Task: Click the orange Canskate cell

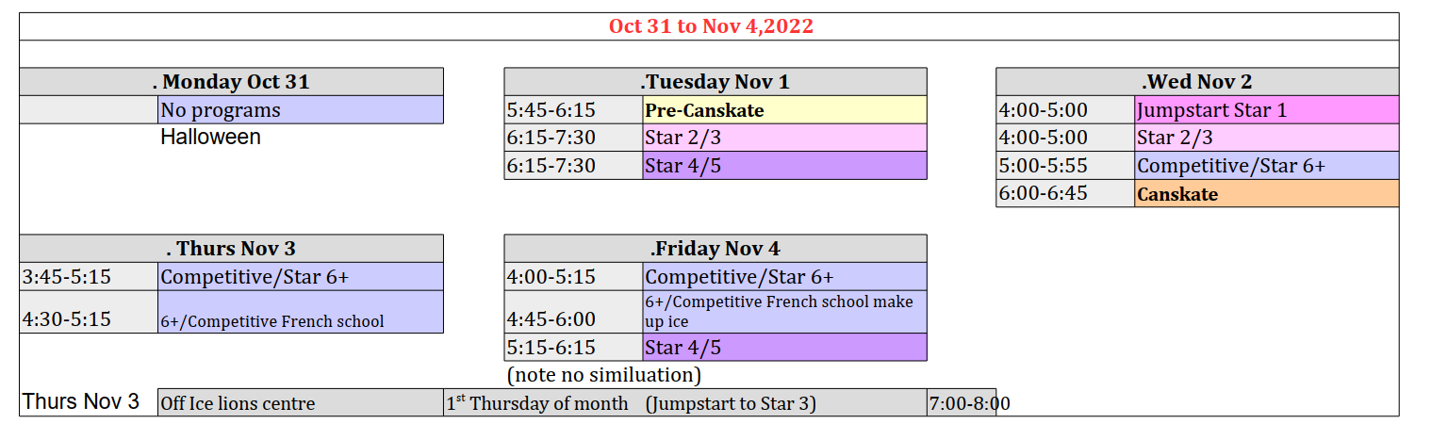Action: 1267,194
